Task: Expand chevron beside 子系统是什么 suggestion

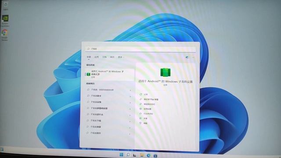Action: [x=130, y=115]
